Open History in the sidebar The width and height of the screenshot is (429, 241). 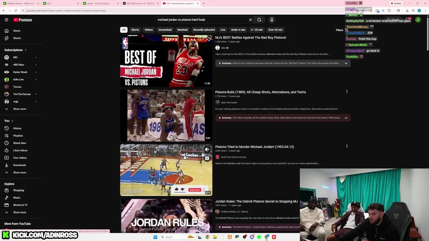pyautogui.click(x=21, y=128)
